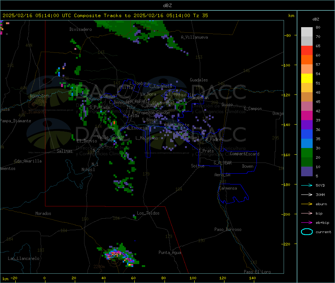Select the bright green 20-30 dBZ band
The image size is (335, 283).
(307, 152)
